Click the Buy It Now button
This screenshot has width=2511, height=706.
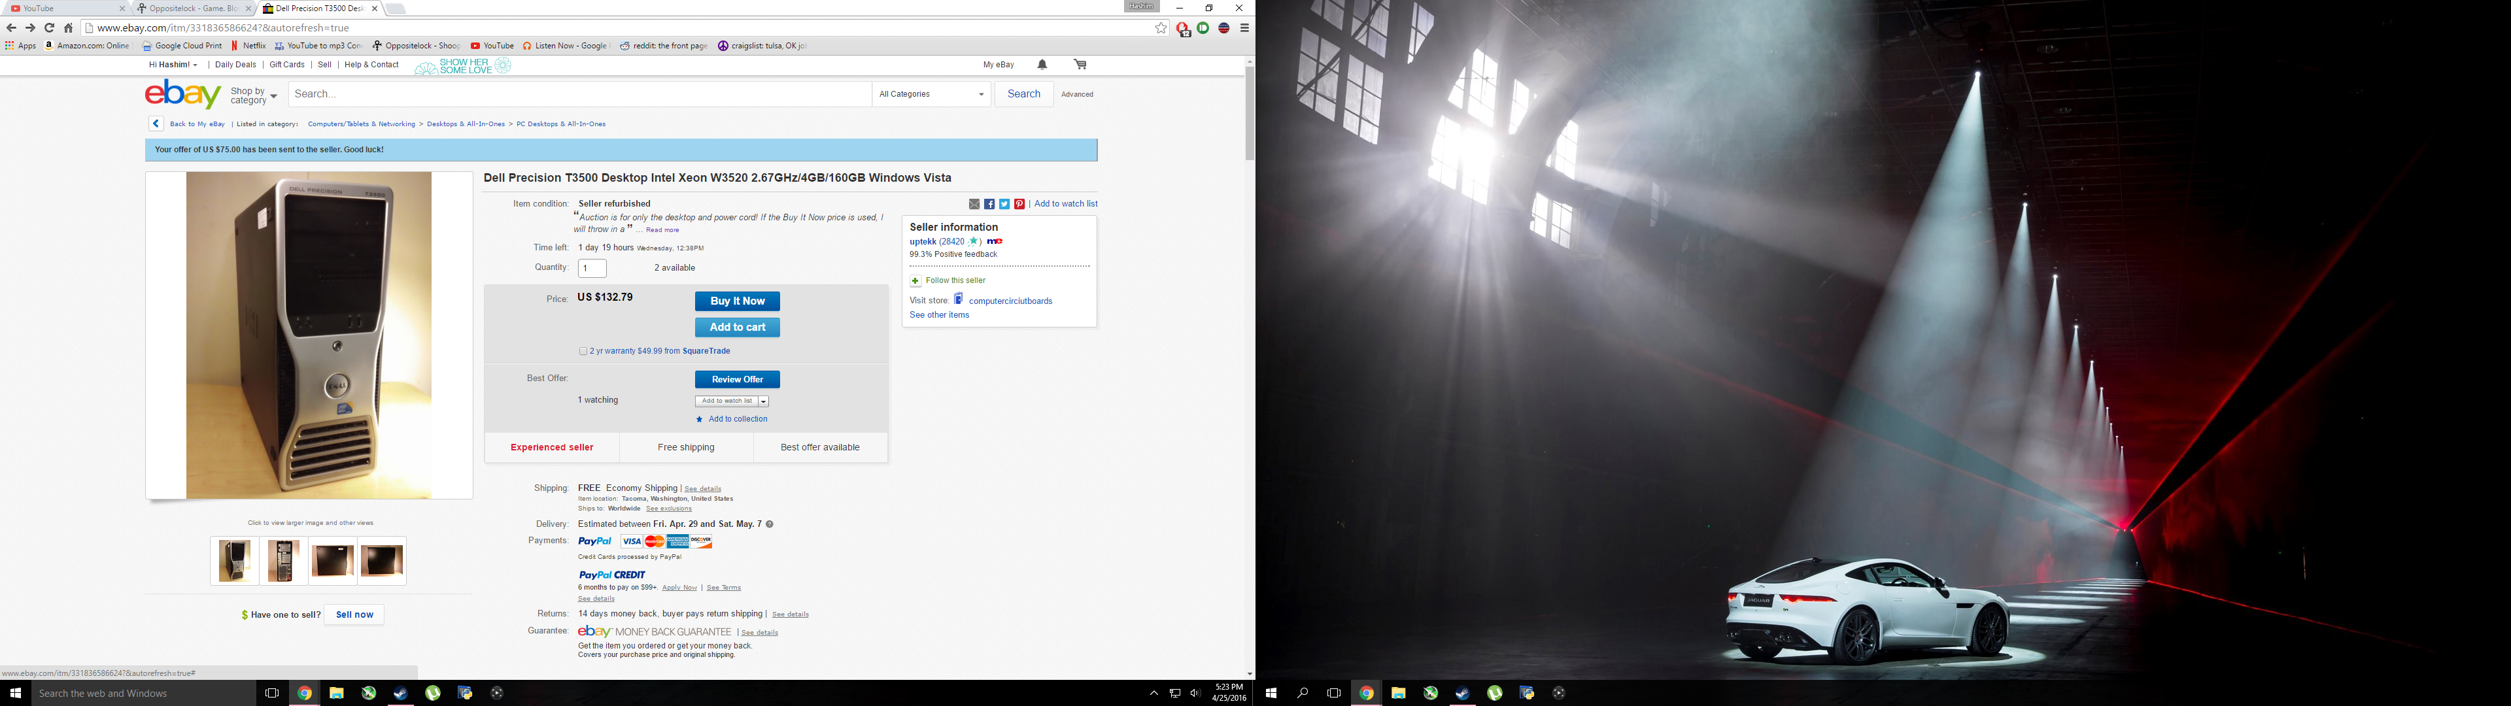point(735,301)
